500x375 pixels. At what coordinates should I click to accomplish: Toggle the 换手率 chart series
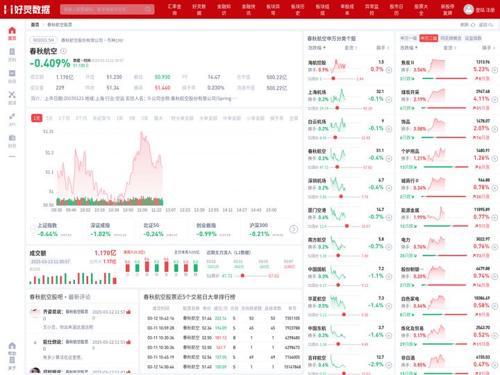pyautogui.click(x=277, y=118)
